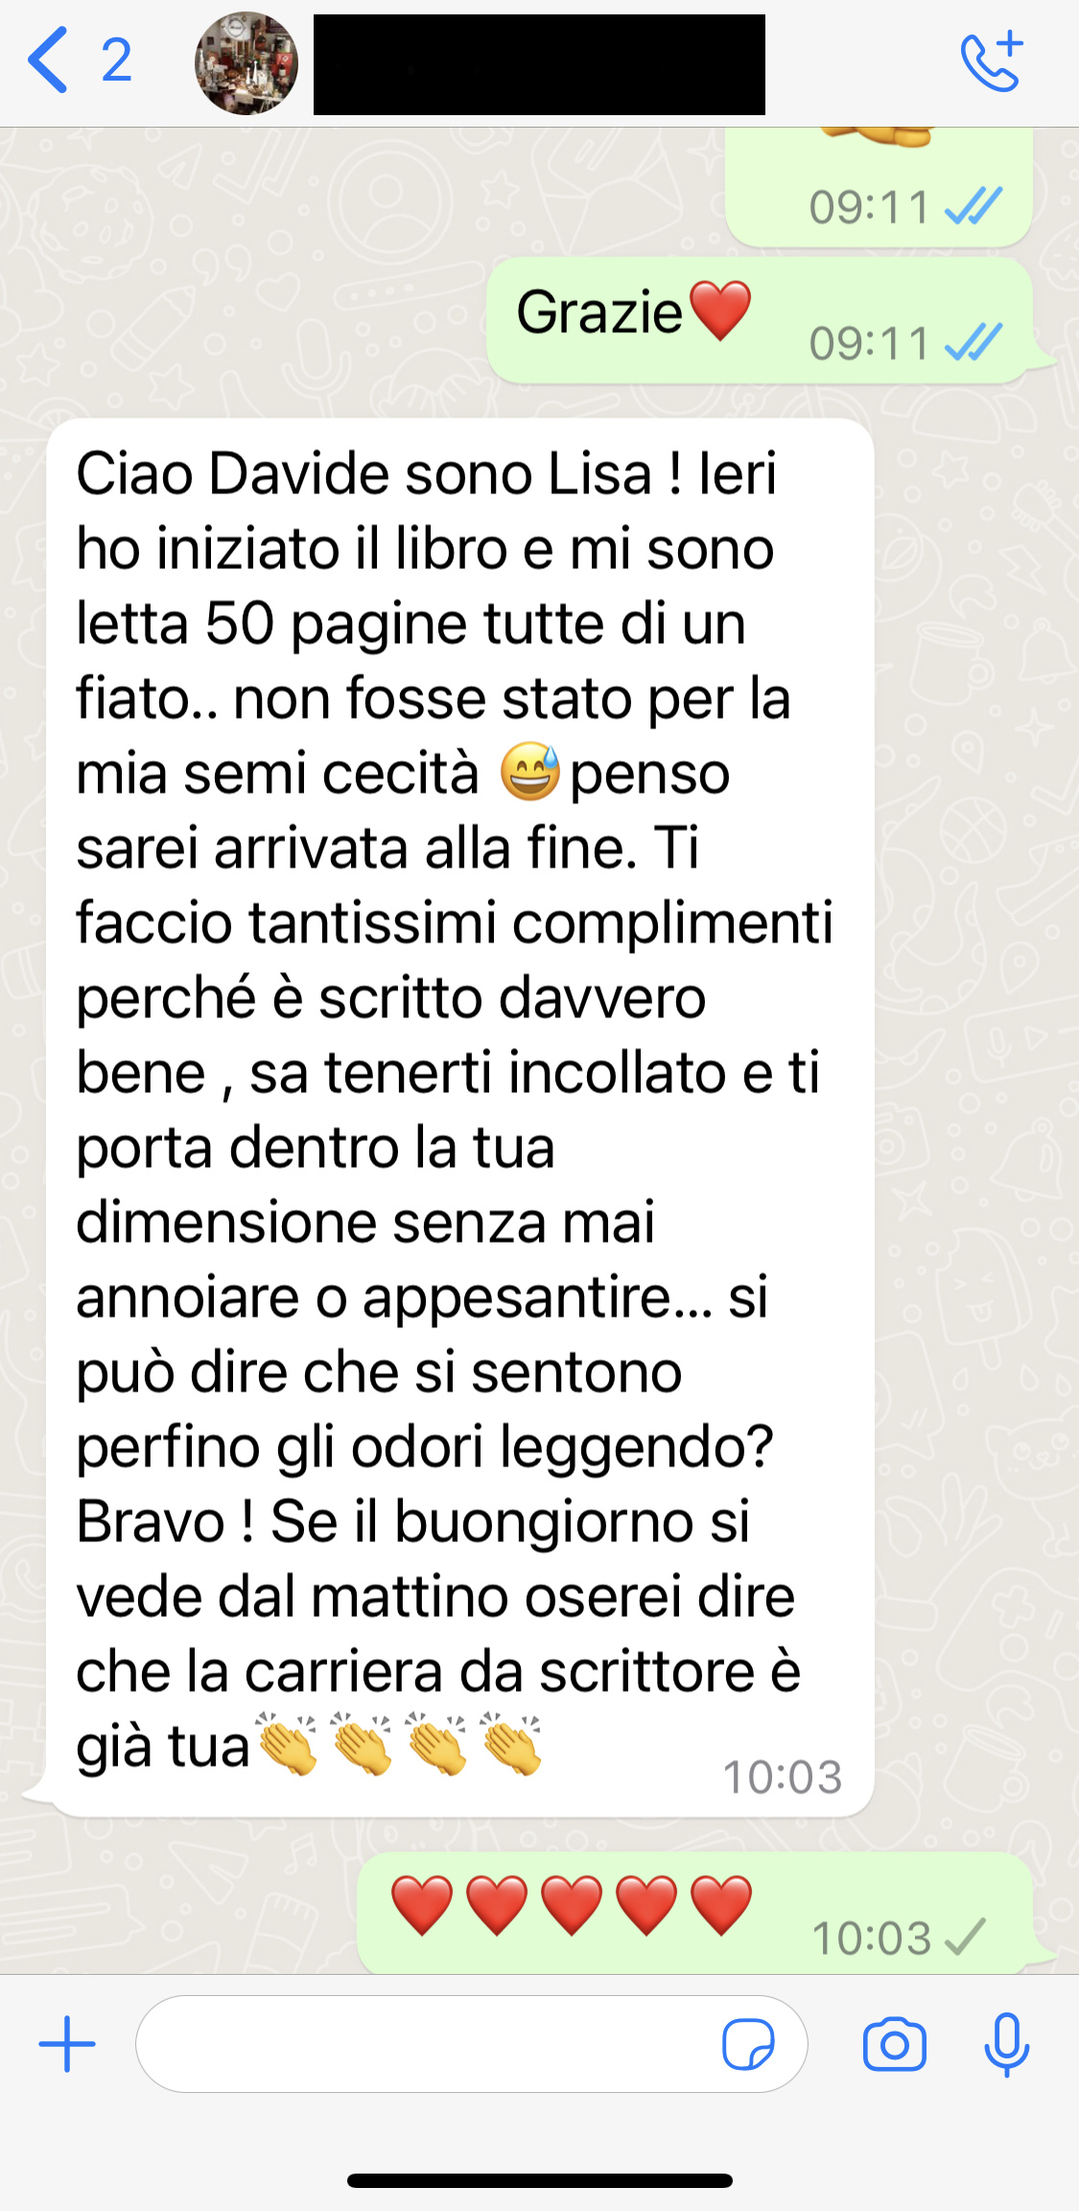Open the attachment plus menu

tap(67, 2044)
